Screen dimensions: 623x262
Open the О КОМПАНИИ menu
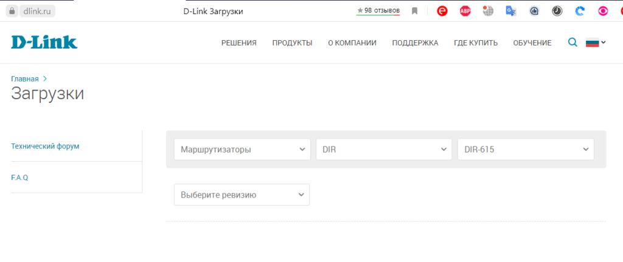pyautogui.click(x=352, y=43)
